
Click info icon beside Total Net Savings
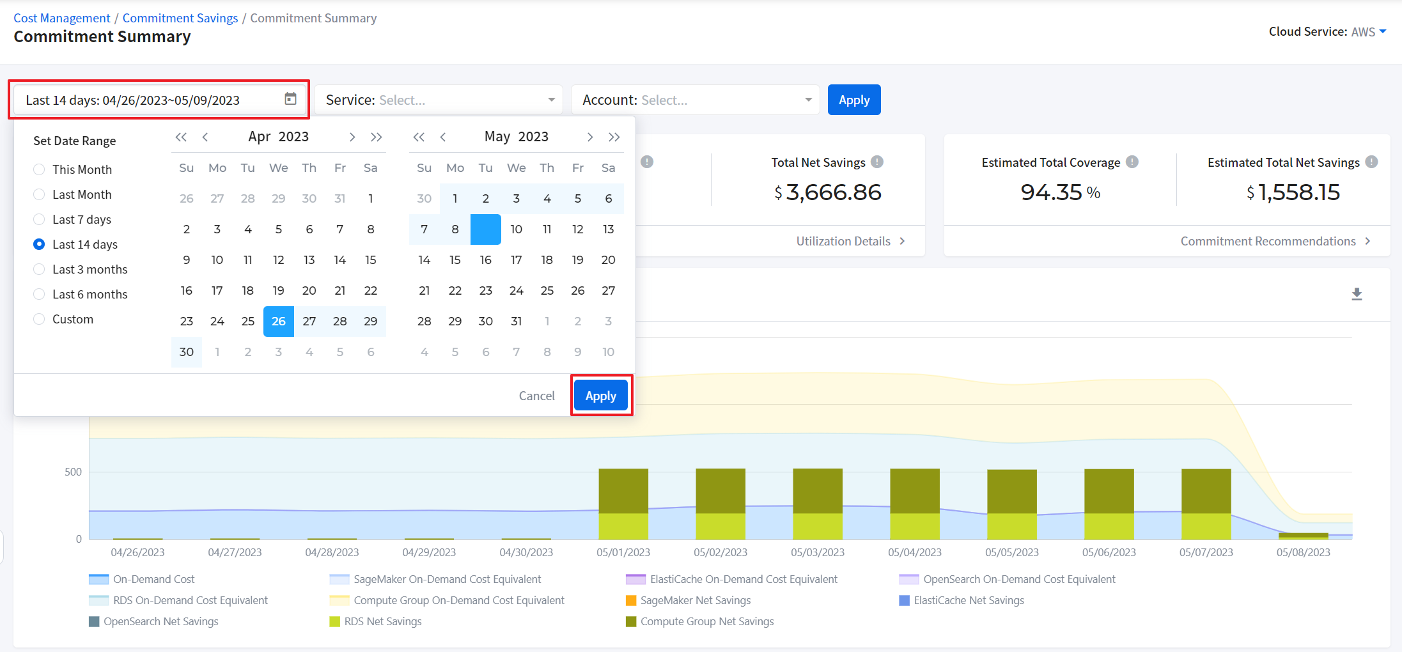pos(877,162)
